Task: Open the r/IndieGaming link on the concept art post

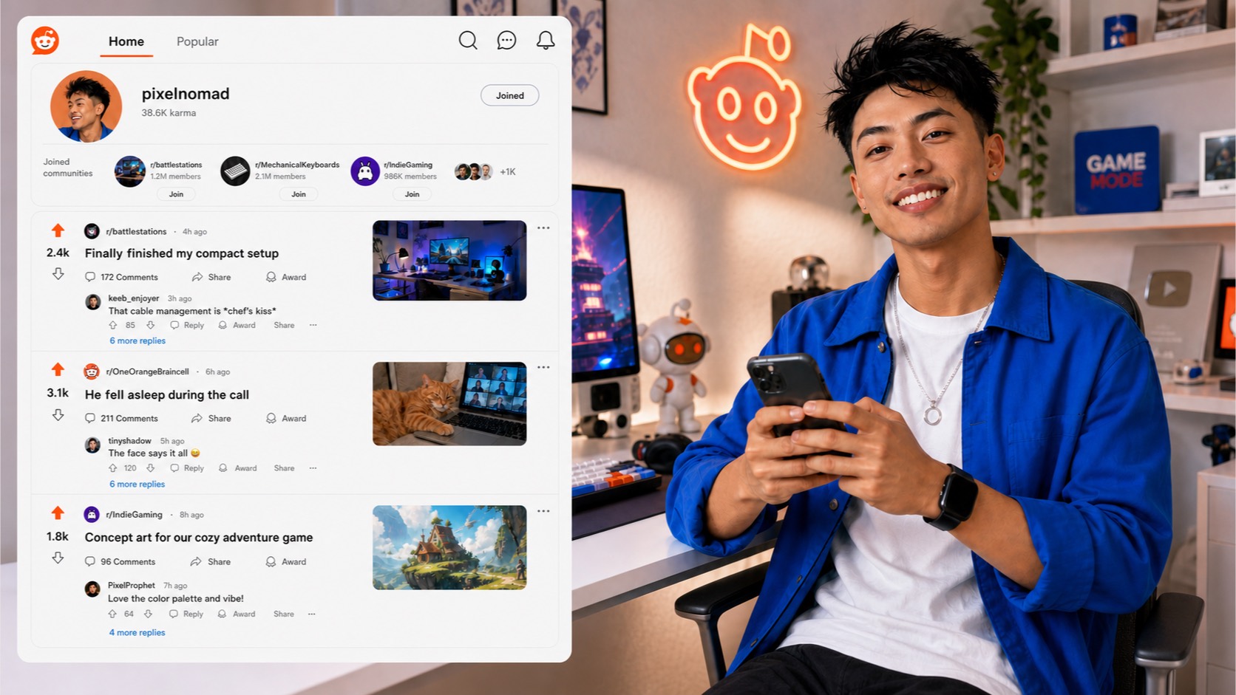Action: pyautogui.click(x=134, y=515)
